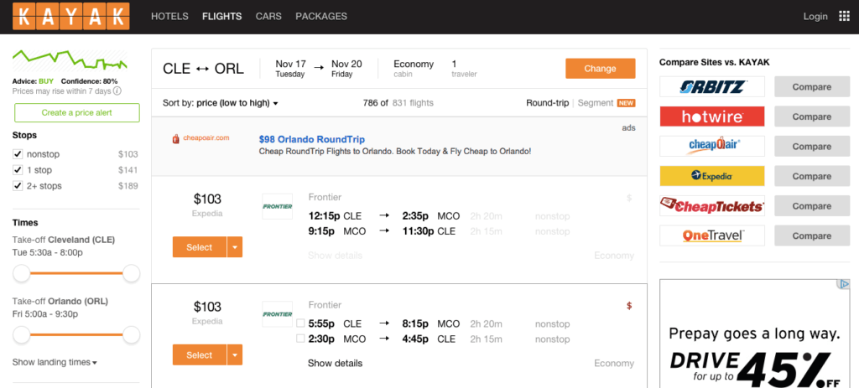Click the Orbitz logo
859x388 pixels.
(x=712, y=87)
